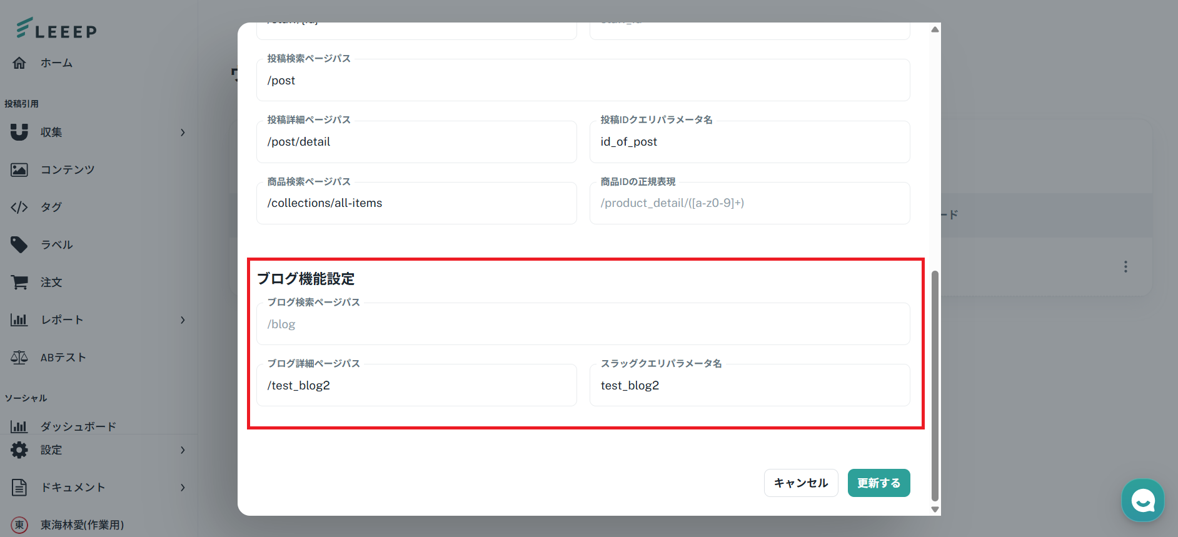Click the キャンセル button
1178x537 pixels.
click(800, 483)
